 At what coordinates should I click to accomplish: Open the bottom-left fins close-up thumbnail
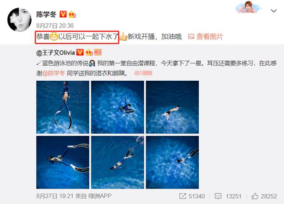[x=63, y=162]
